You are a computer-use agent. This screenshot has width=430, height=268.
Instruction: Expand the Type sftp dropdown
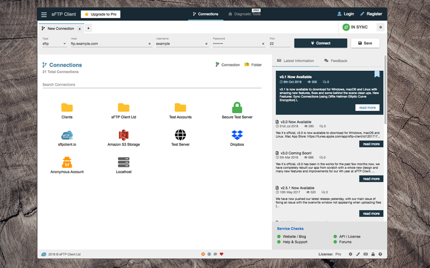(x=54, y=44)
